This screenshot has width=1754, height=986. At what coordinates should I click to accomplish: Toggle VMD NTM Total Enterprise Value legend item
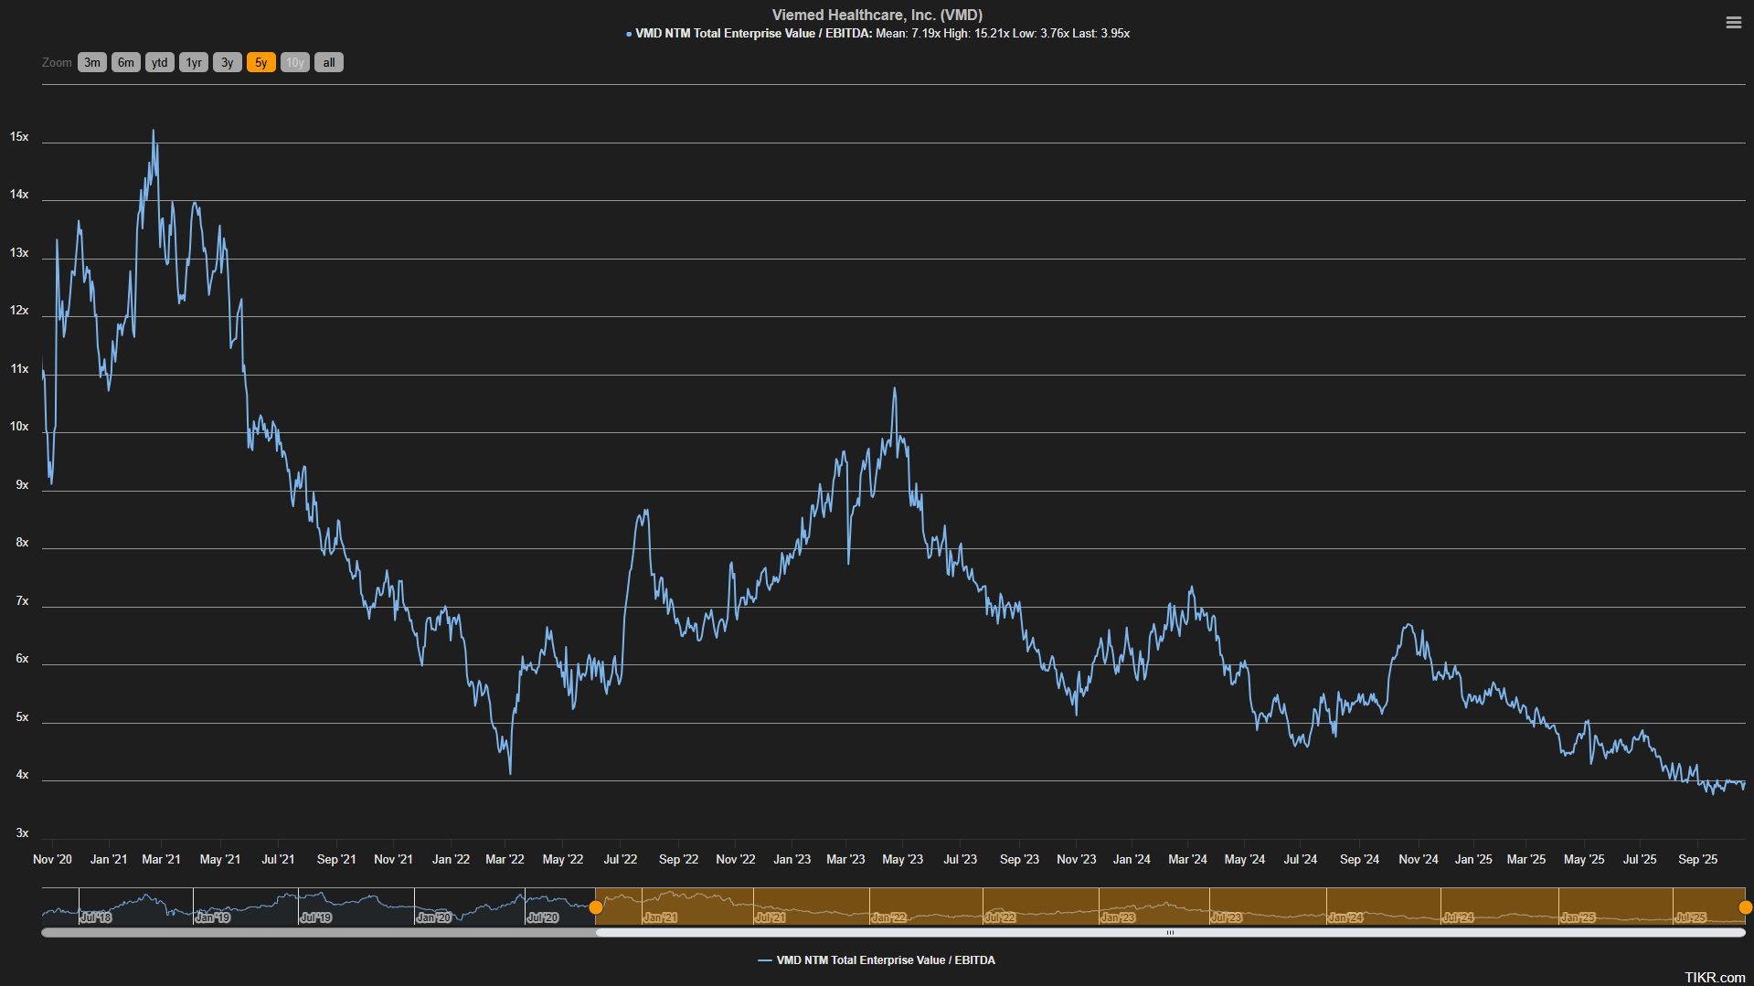point(877,960)
